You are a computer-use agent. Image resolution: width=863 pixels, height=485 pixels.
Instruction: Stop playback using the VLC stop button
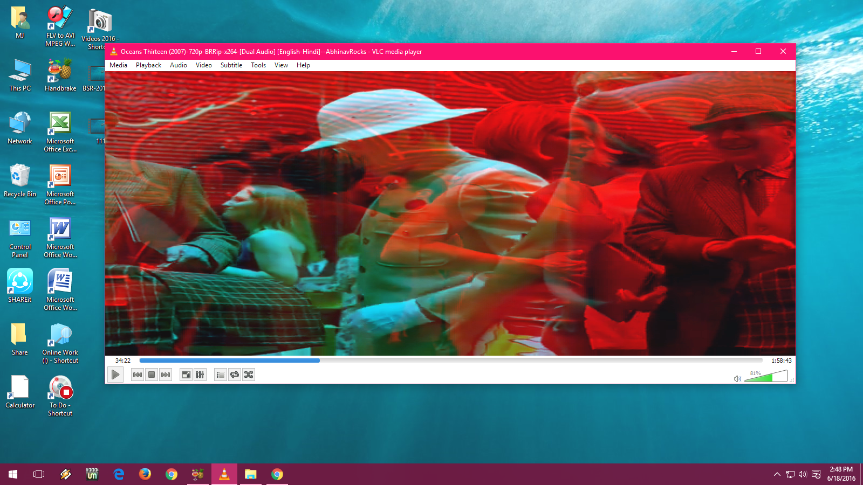(152, 375)
